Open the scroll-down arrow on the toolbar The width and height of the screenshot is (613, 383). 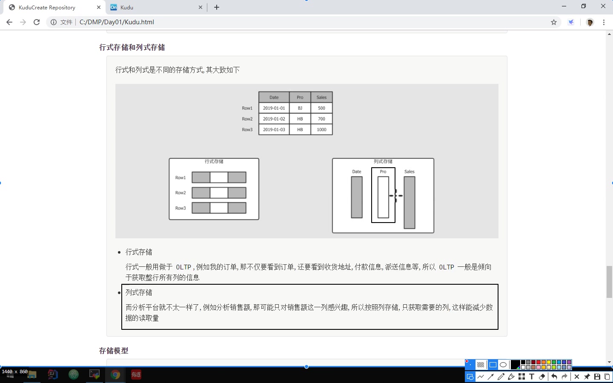608,361
